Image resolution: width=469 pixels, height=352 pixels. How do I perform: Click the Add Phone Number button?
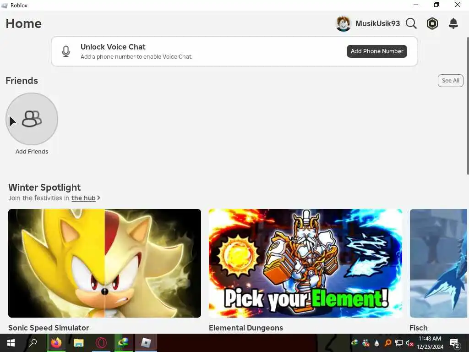click(x=377, y=51)
